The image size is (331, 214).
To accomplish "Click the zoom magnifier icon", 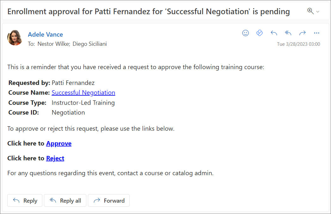I will (x=310, y=11).
